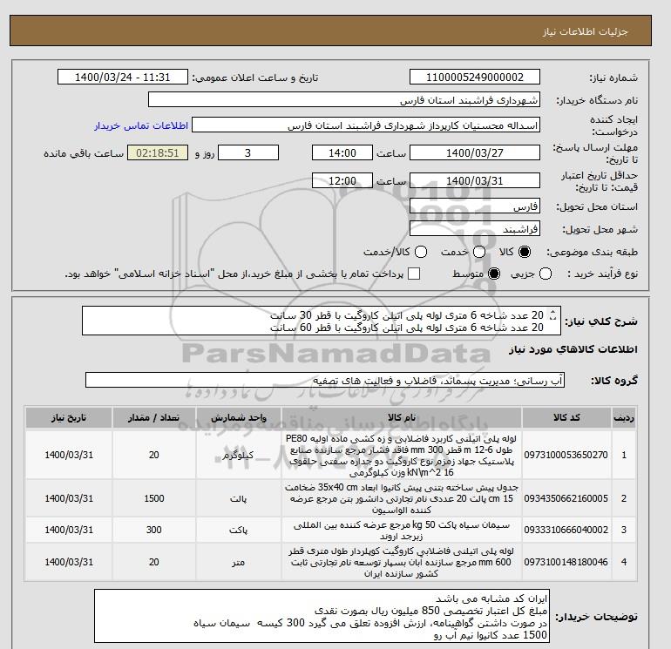Click the remaining days field showing 3
The width and height of the screenshot is (671, 649).
(x=248, y=152)
